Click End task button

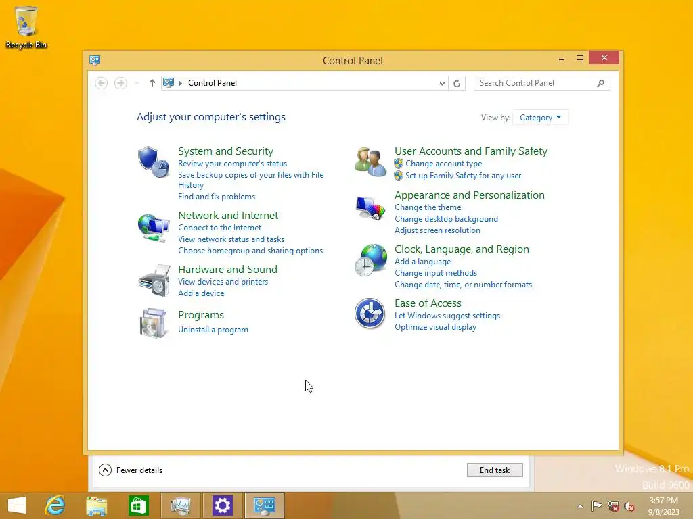(x=495, y=470)
